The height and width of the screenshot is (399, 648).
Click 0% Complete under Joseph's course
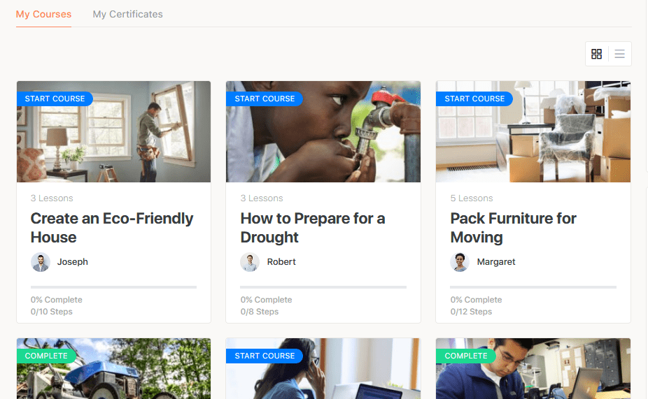pyautogui.click(x=56, y=300)
